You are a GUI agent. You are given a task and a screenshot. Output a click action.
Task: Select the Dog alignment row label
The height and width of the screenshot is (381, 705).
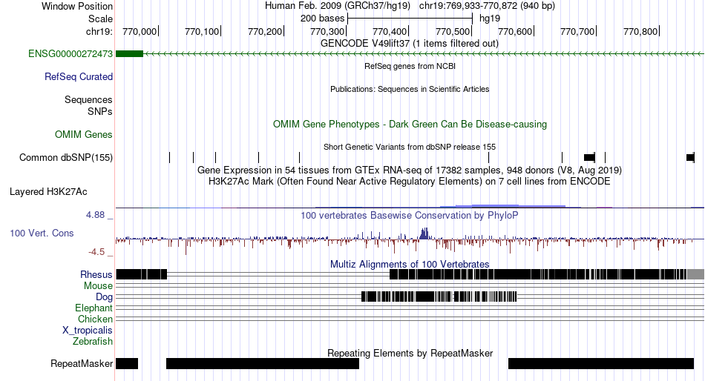pos(104,296)
